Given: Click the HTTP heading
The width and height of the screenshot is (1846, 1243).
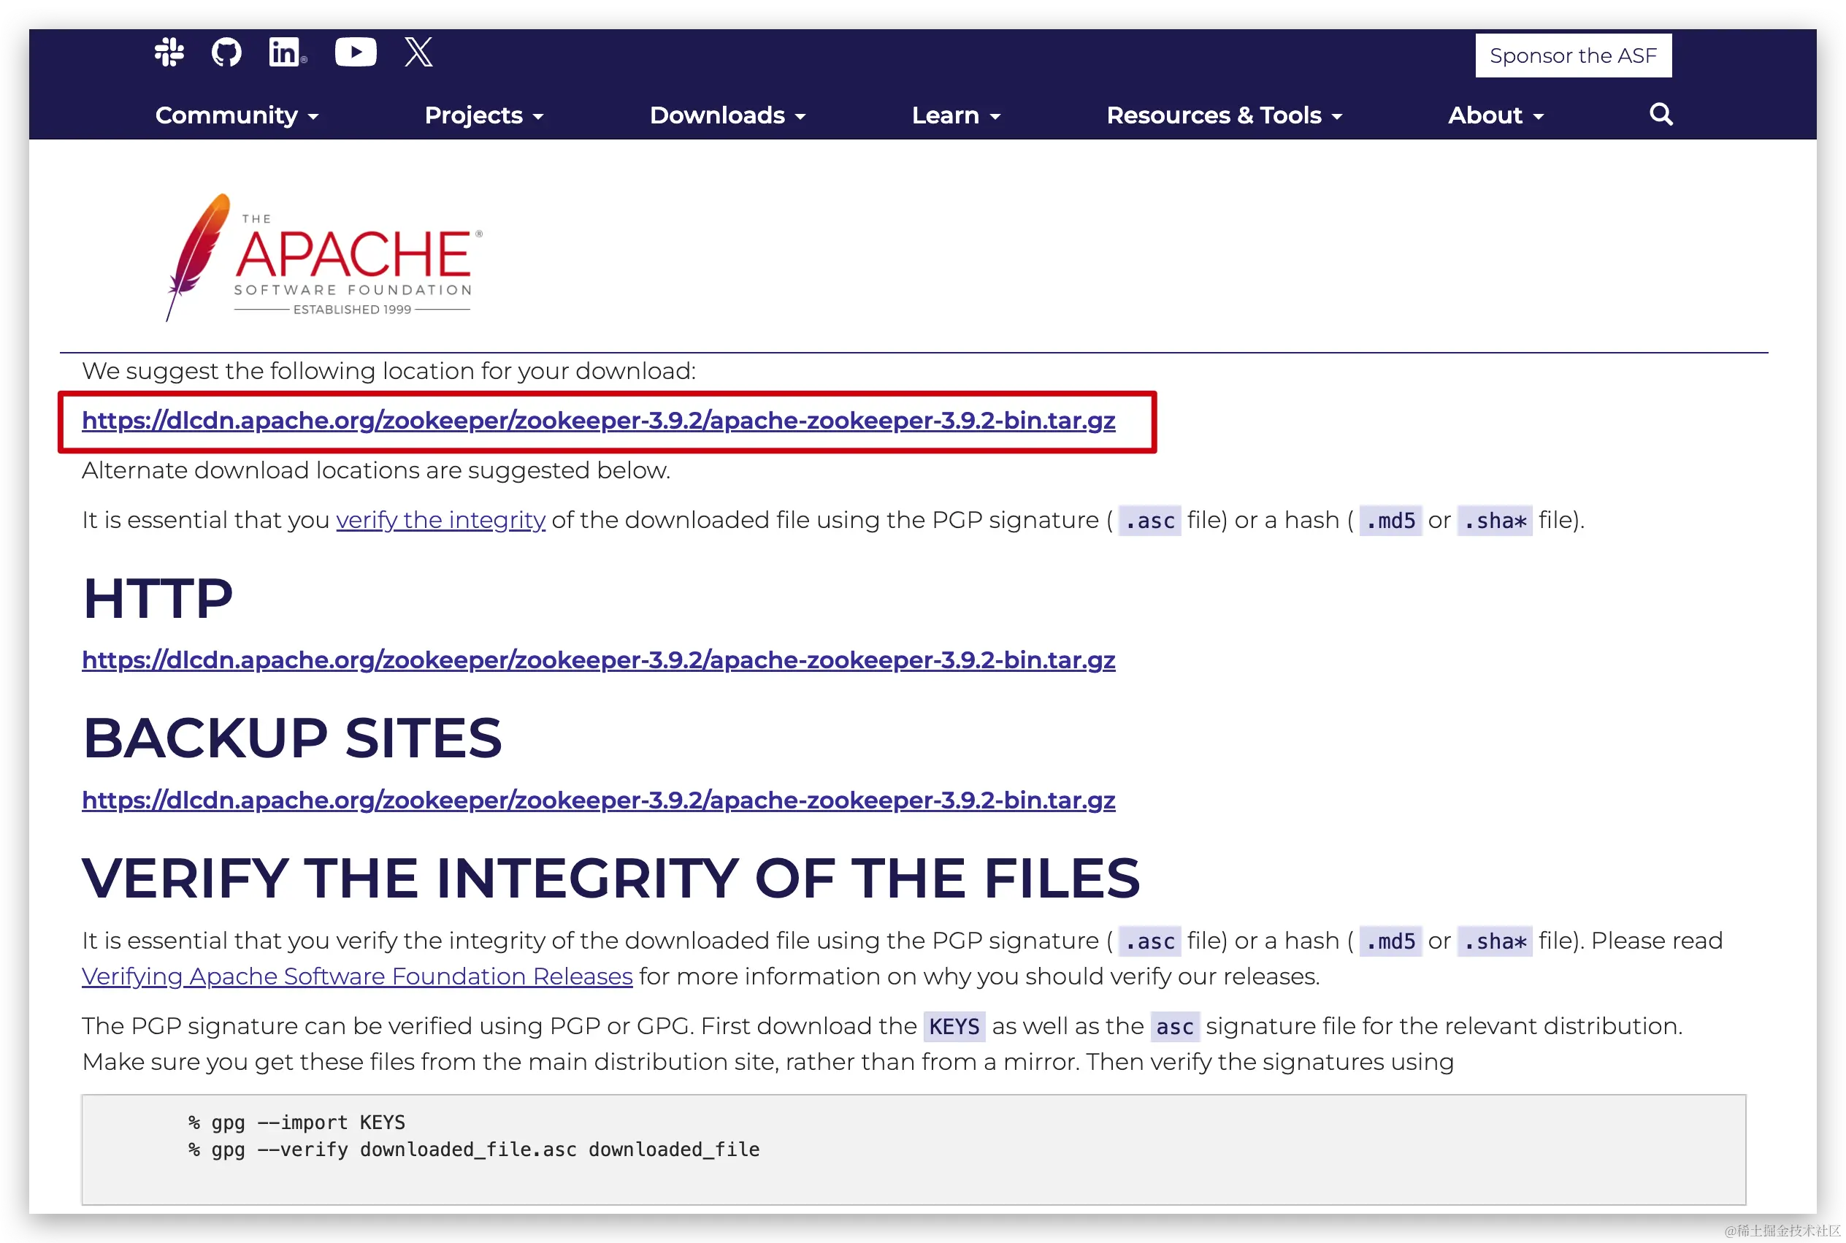Looking at the screenshot, I should [158, 599].
